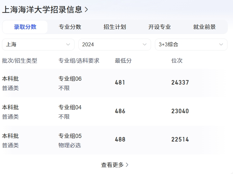Open the 招生计划 tab
The height and width of the screenshot is (174, 233).
115,27
